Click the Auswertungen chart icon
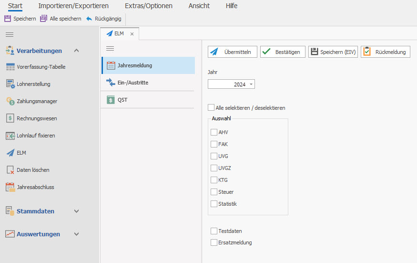The image size is (417, 263). pos(10,234)
